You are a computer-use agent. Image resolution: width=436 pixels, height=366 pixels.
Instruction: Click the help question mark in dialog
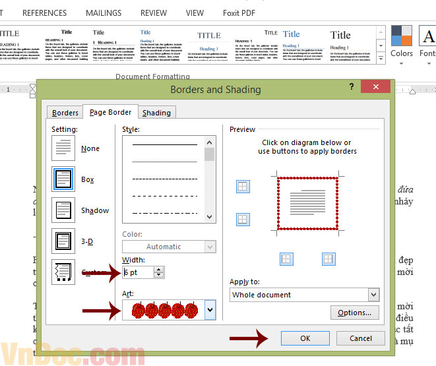coord(351,88)
